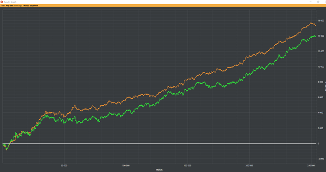Click the green winnings line's end near 14 000
This screenshot has width=326, height=172.
tap(315, 36)
